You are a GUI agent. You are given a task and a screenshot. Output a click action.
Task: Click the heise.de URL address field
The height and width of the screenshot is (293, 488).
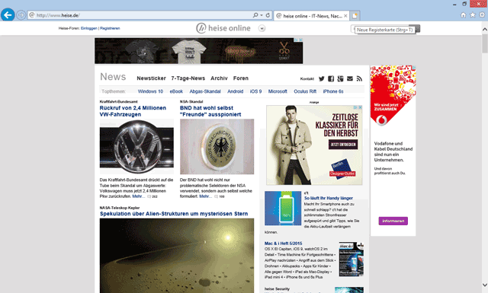tap(140, 15)
